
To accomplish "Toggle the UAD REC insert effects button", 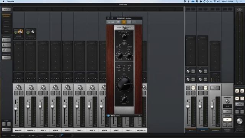I will point(237,91).
